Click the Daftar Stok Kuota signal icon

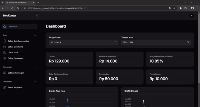pyautogui.click(x=5, y=47)
